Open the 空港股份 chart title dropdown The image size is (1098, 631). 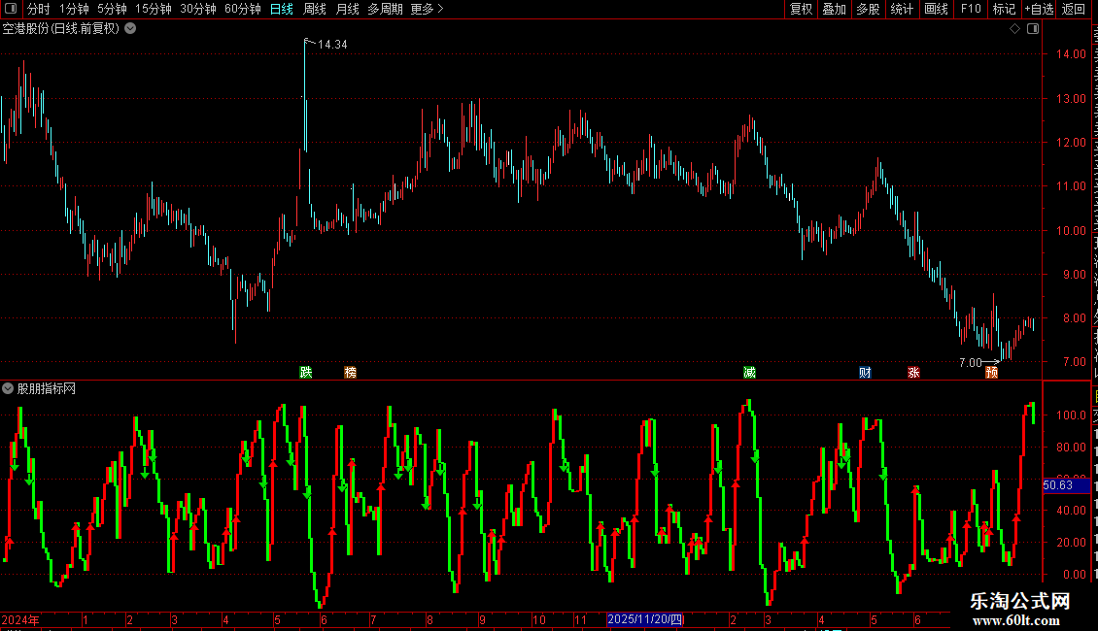click(130, 29)
